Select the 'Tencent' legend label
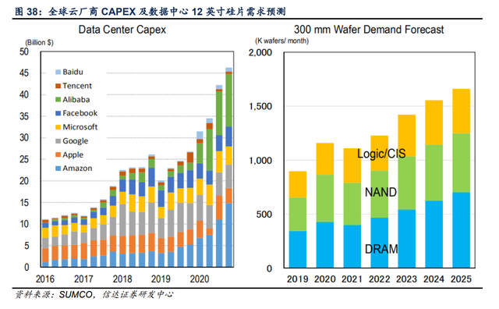This screenshot has height=309, width=499. [77, 86]
